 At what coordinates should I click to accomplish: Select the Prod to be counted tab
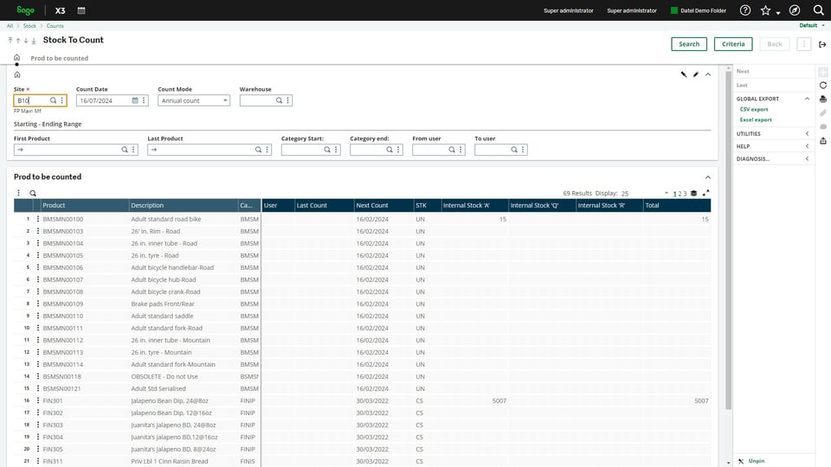click(60, 58)
